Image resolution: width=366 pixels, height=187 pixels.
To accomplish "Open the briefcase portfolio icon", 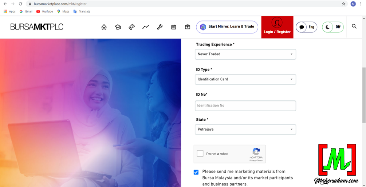I will [x=188, y=27].
